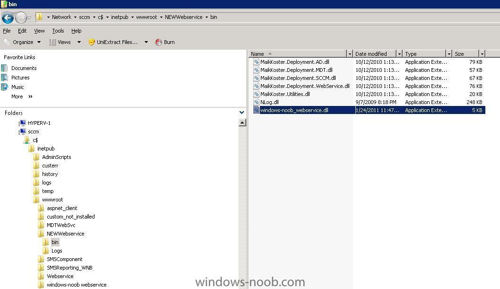Select the bin folder in tree

pyautogui.click(x=55, y=243)
